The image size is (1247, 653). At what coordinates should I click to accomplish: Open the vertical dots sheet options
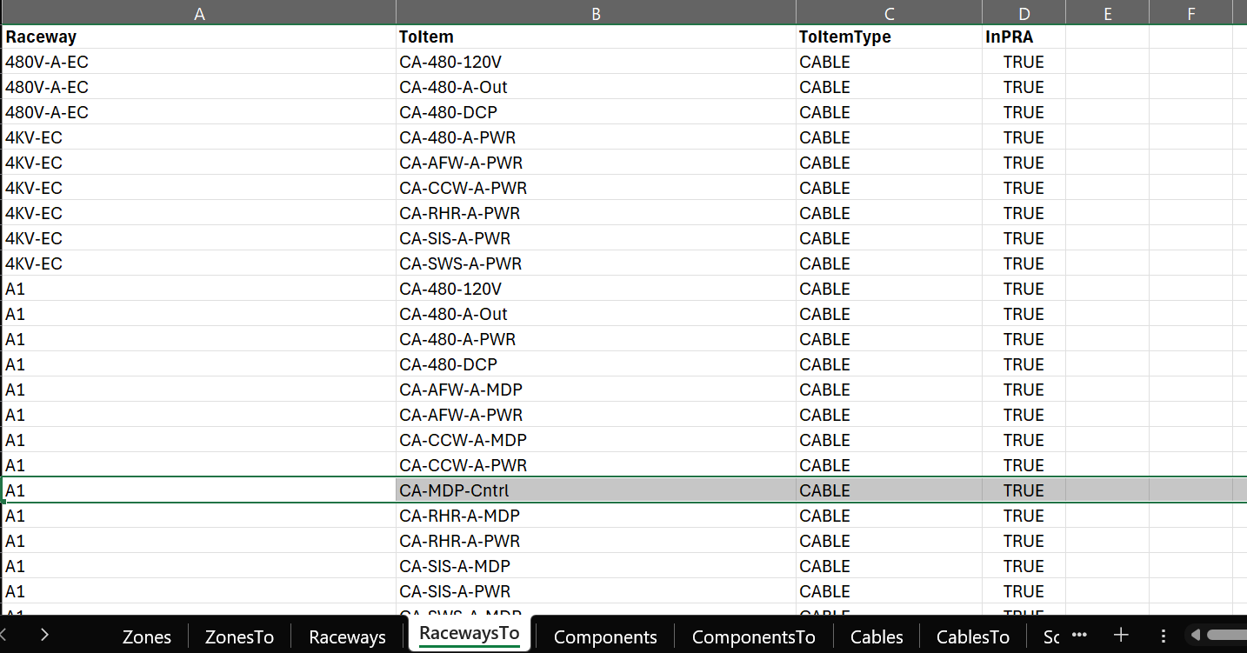point(1164,636)
